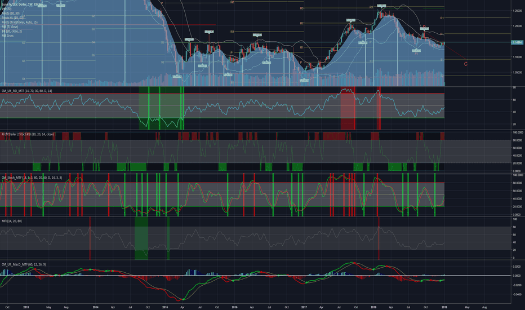Select the CM_Ult_MacD_MTF indicator title
The image size is (525, 310).
24,264
